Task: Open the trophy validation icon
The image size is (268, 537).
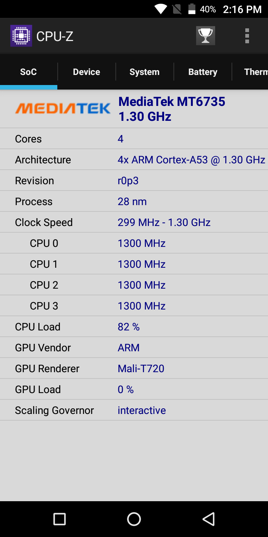Action: click(x=205, y=36)
